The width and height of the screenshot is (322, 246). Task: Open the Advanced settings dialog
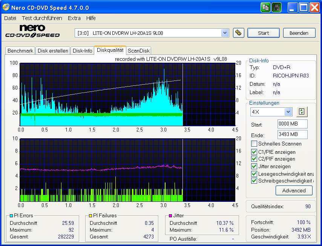(294, 190)
